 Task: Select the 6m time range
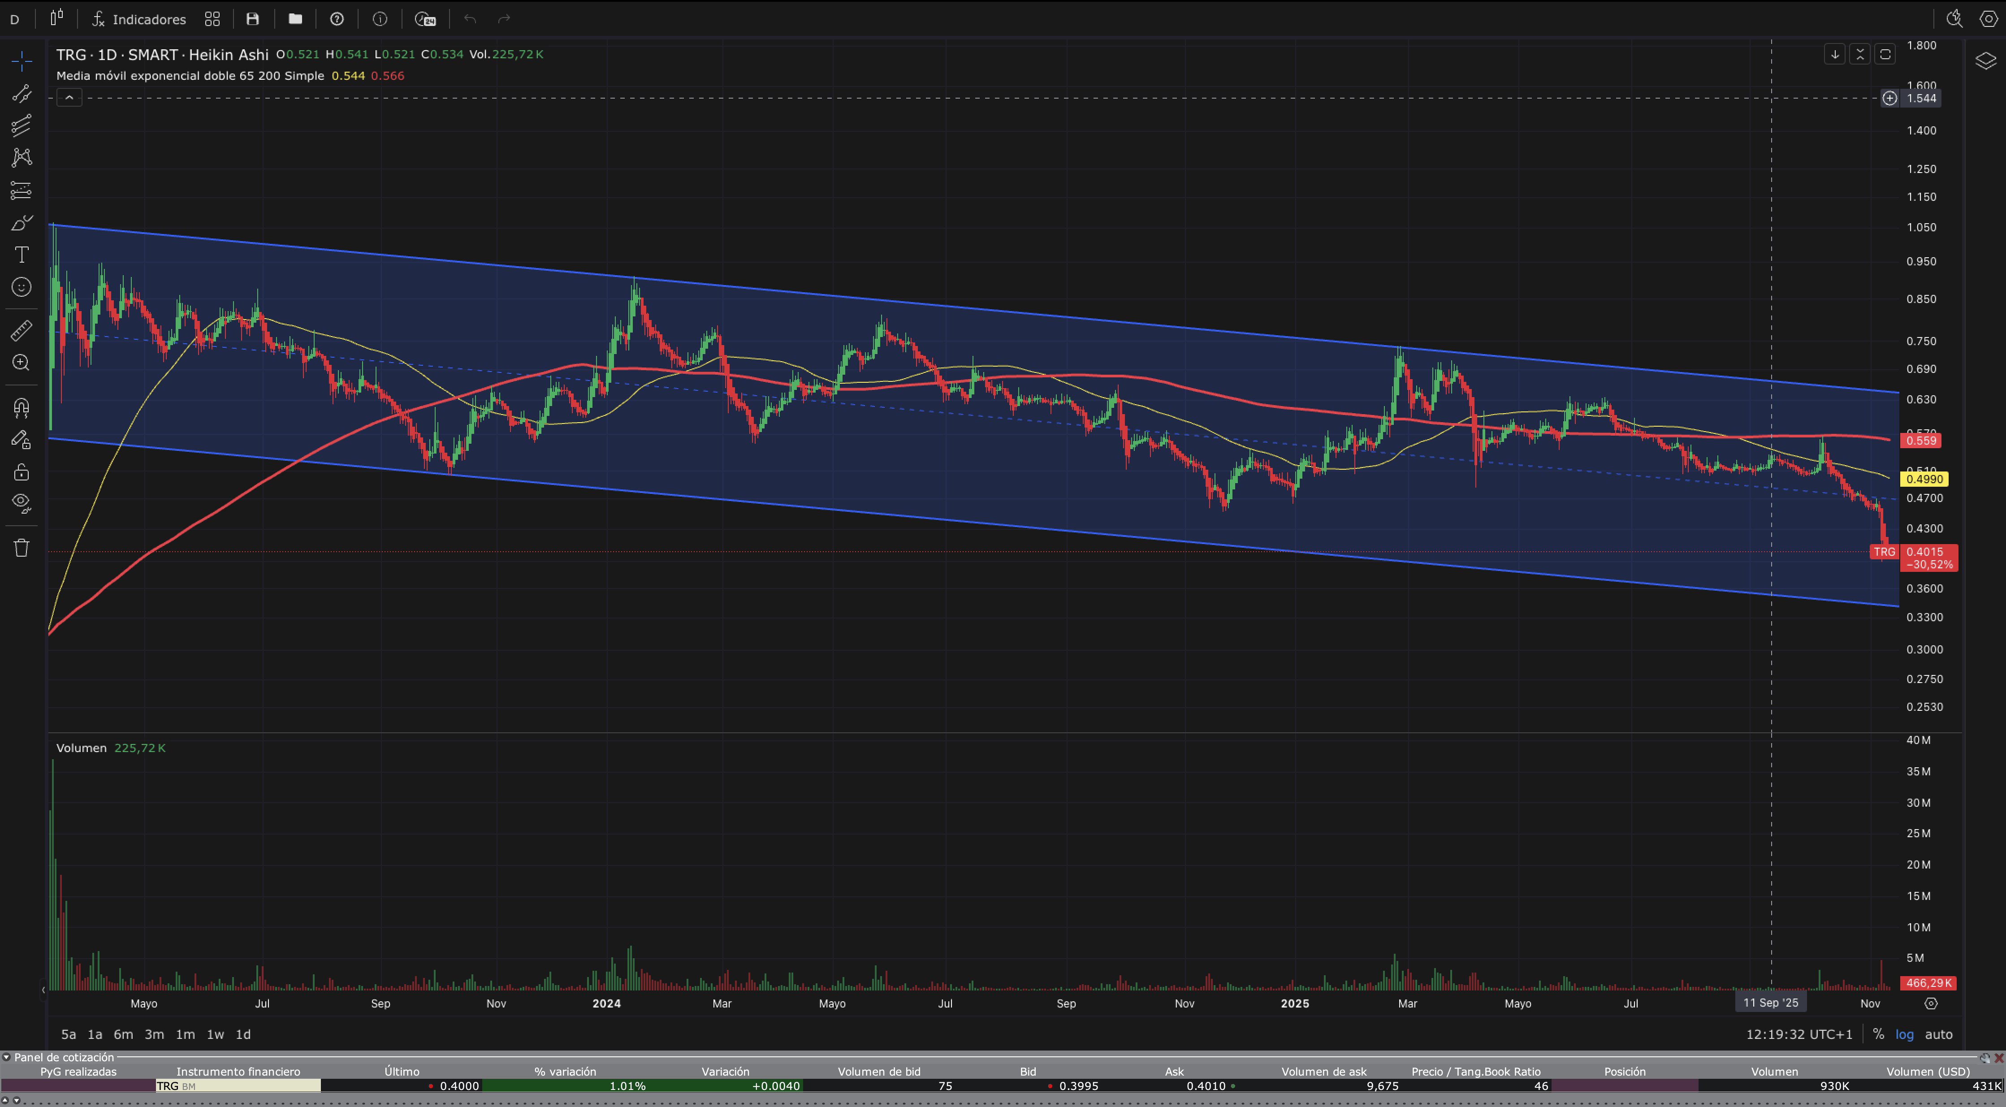[123, 1034]
